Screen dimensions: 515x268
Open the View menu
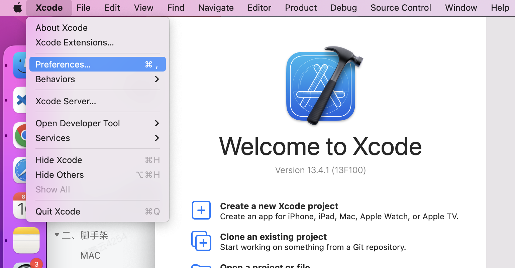(x=144, y=8)
